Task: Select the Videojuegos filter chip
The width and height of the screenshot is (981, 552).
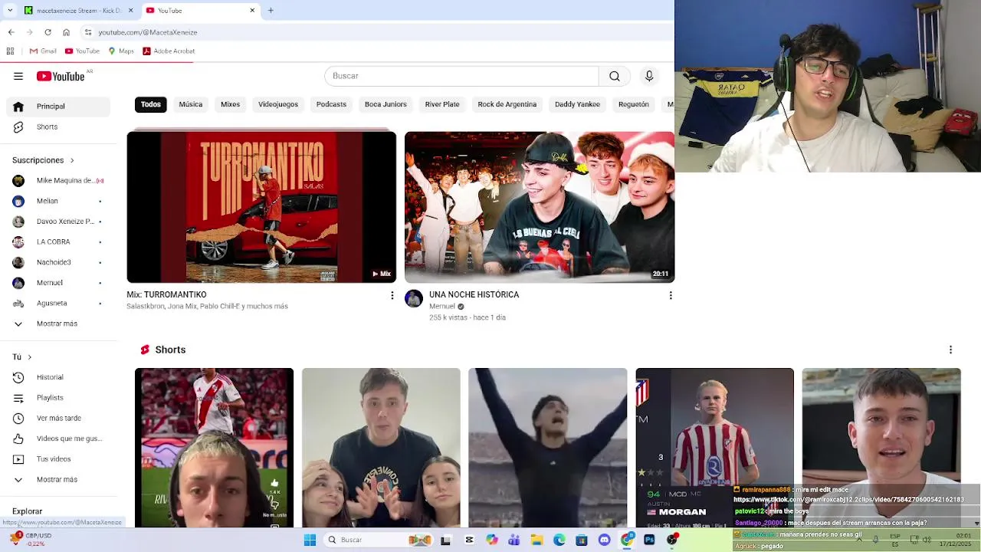Action: pos(278,104)
